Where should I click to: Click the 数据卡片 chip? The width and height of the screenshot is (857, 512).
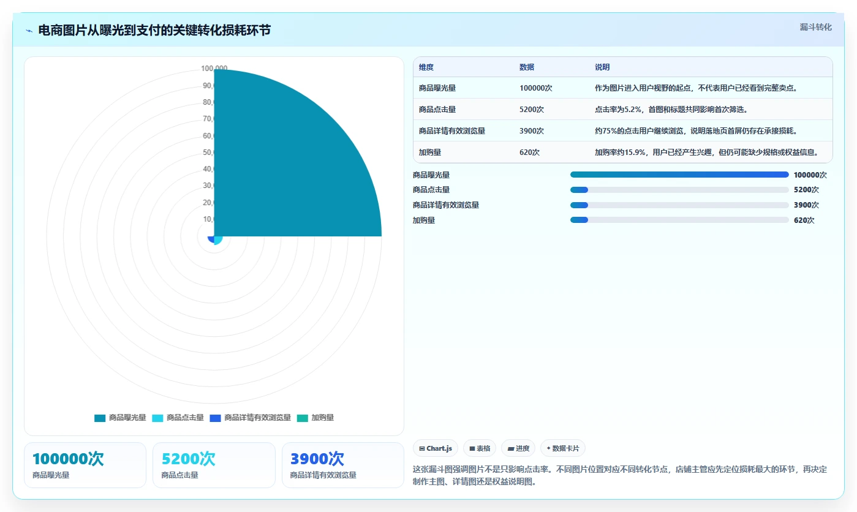563,448
